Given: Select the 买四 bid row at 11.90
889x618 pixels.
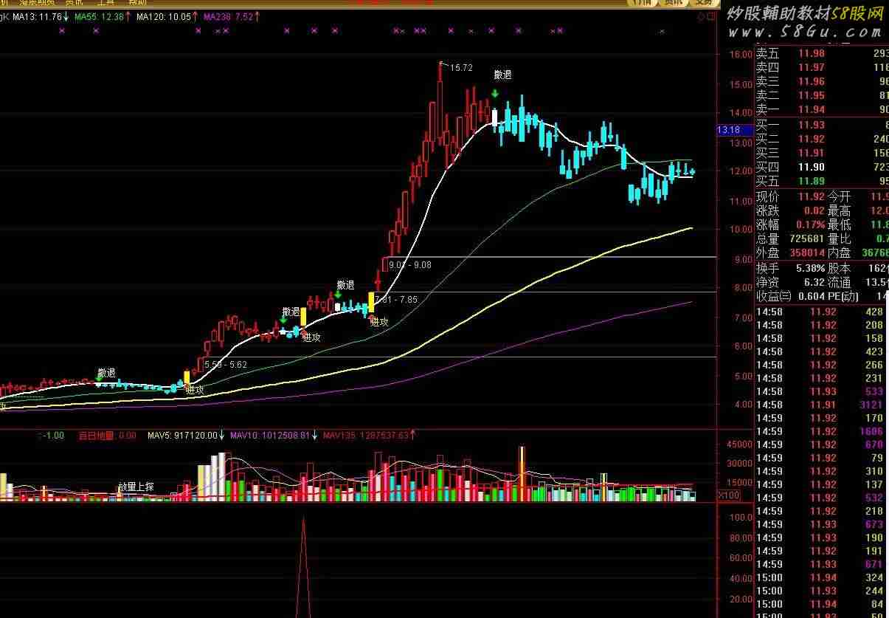Looking at the screenshot, I should point(822,167).
